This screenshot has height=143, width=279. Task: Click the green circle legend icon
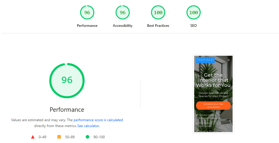pos(87,137)
